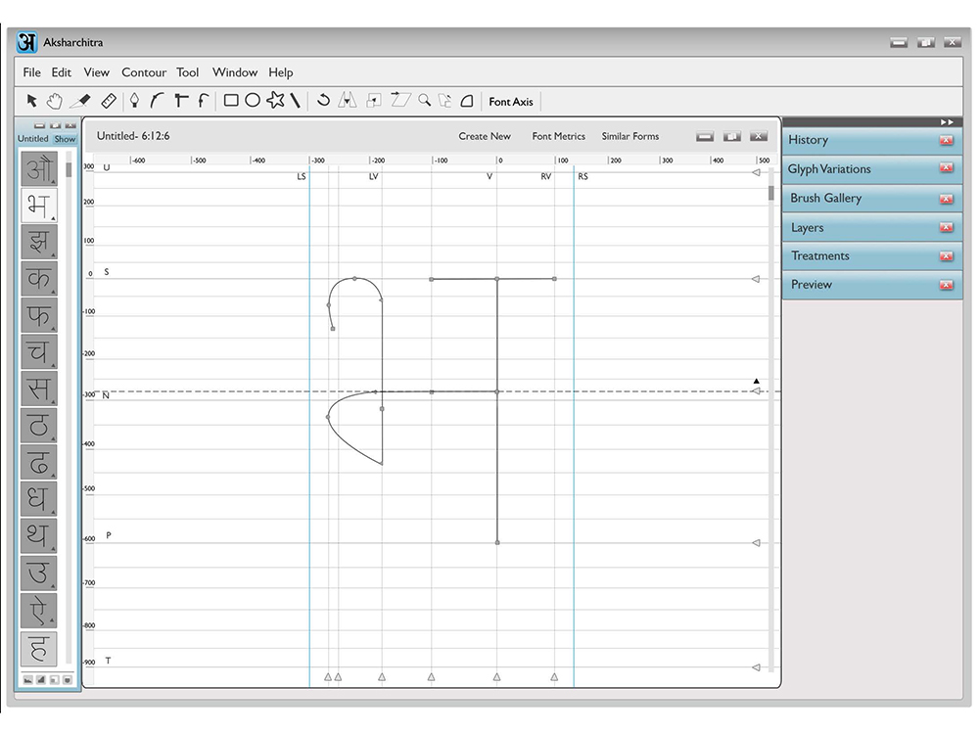Choose the ellipse shape tool
979x734 pixels.
click(x=253, y=101)
